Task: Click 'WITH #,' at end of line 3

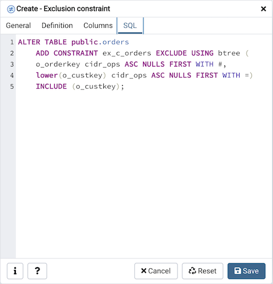Action: pos(211,64)
